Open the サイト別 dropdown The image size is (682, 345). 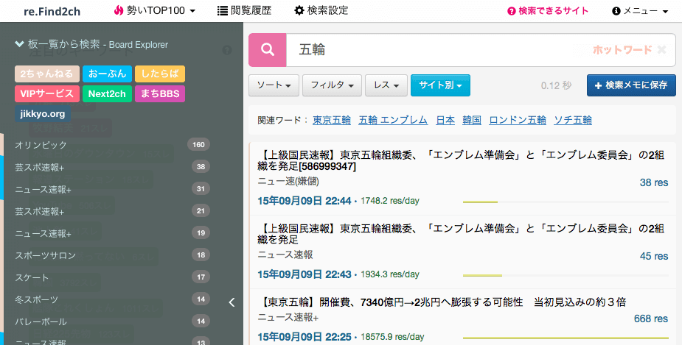(440, 85)
